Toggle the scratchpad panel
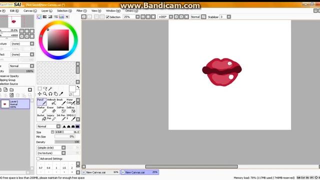 (x=67, y=16)
